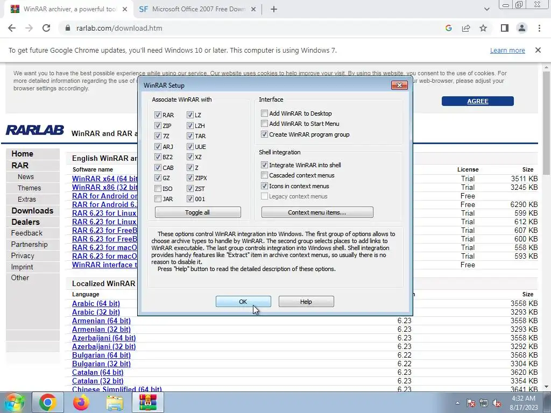551x413 pixels.
Task: Open Catalan (64 bit) download link
Action: [x=98, y=372]
